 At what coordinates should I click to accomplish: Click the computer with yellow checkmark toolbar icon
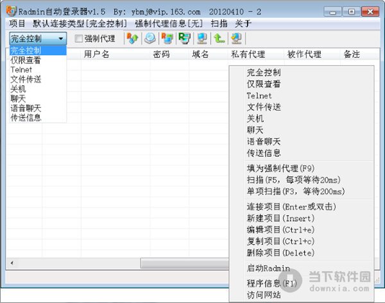[236, 38]
